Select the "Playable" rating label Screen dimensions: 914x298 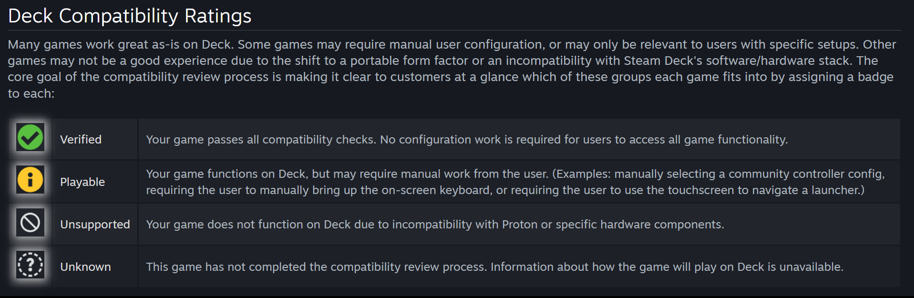pos(82,182)
